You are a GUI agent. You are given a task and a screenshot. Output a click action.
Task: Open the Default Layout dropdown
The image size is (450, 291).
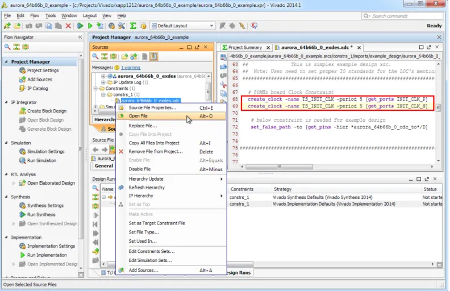tap(182, 26)
